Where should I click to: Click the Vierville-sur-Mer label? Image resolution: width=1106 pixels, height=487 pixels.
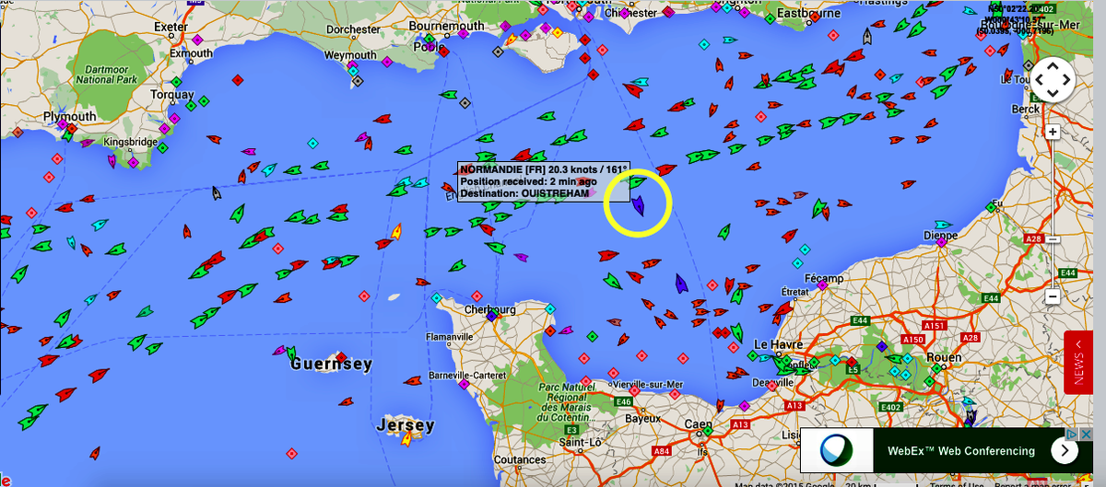pyautogui.click(x=648, y=384)
